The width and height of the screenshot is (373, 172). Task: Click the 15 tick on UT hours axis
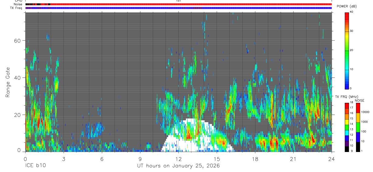217,159
